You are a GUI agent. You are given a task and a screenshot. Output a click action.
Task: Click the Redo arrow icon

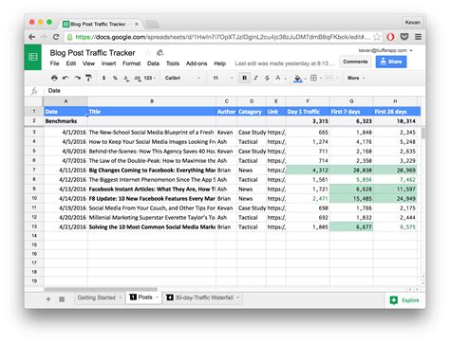(x=77, y=78)
